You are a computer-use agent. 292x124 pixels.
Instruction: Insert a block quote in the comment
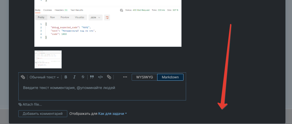92,77
